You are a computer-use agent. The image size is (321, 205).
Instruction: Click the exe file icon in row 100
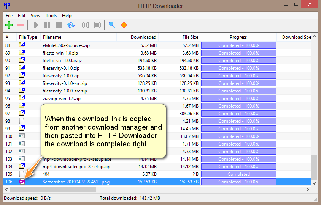(22, 136)
